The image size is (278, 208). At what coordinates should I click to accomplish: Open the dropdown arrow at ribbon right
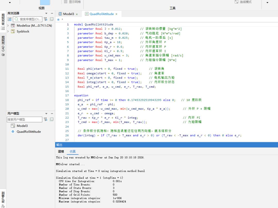click(267, 3)
